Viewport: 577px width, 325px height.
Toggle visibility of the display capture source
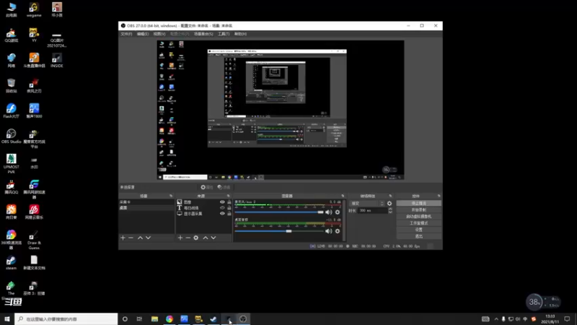222,214
